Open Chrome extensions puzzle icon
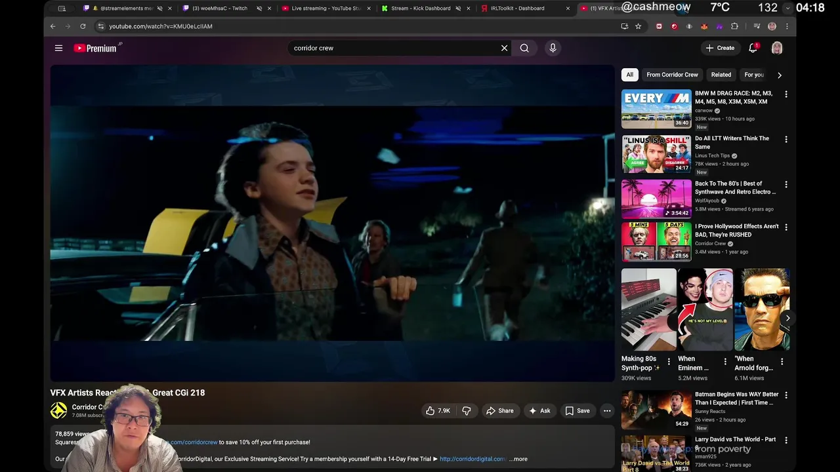840x472 pixels. (734, 26)
